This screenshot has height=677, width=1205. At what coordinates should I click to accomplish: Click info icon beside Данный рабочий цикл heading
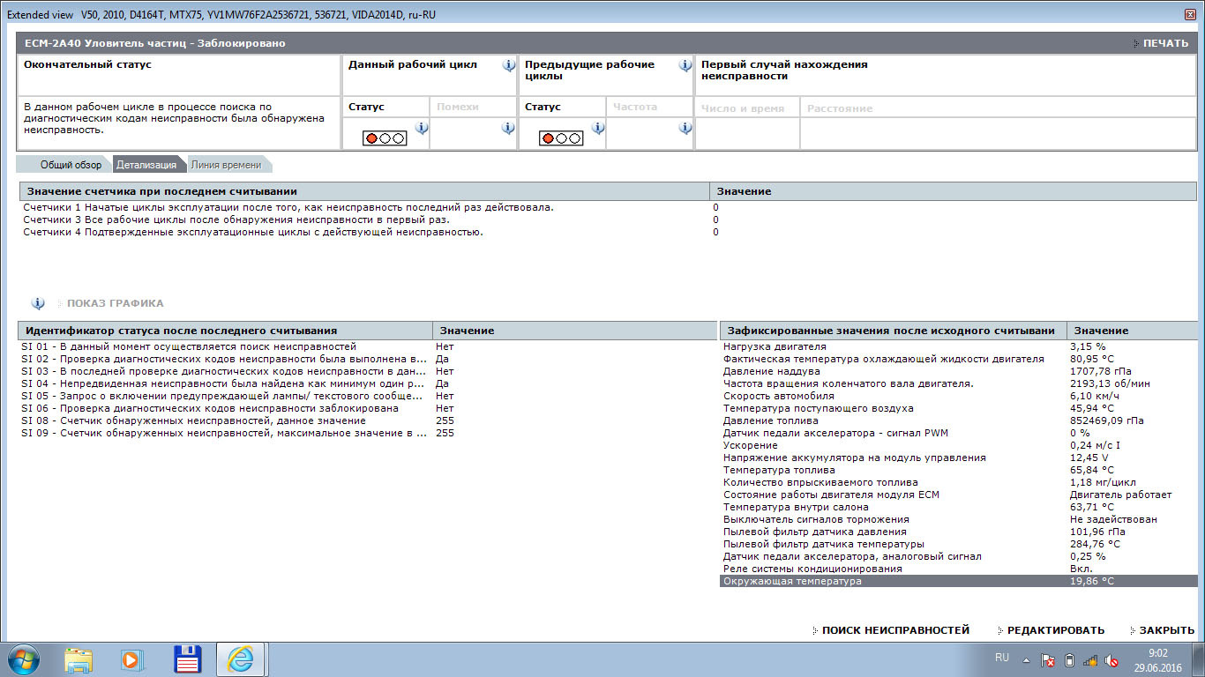pos(508,65)
